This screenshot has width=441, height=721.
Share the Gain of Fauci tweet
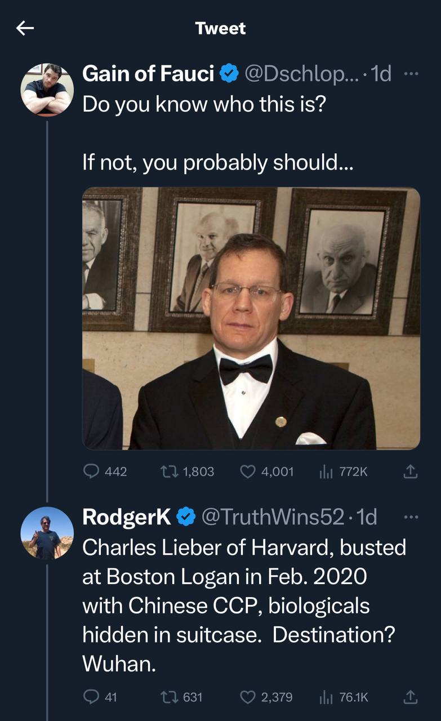point(411,471)
